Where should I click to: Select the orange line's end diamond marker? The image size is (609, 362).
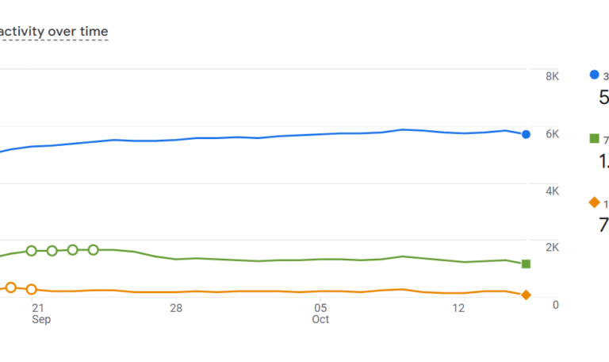pos(526,295)
